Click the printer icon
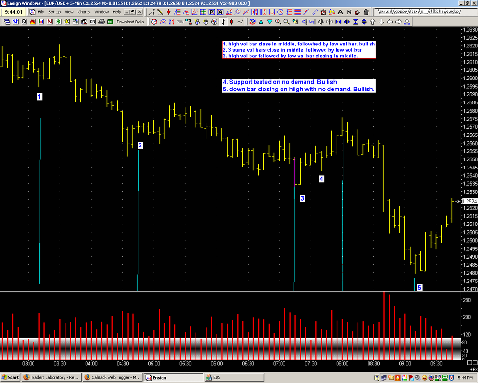 pyautogui.click(x=101, y=22)
